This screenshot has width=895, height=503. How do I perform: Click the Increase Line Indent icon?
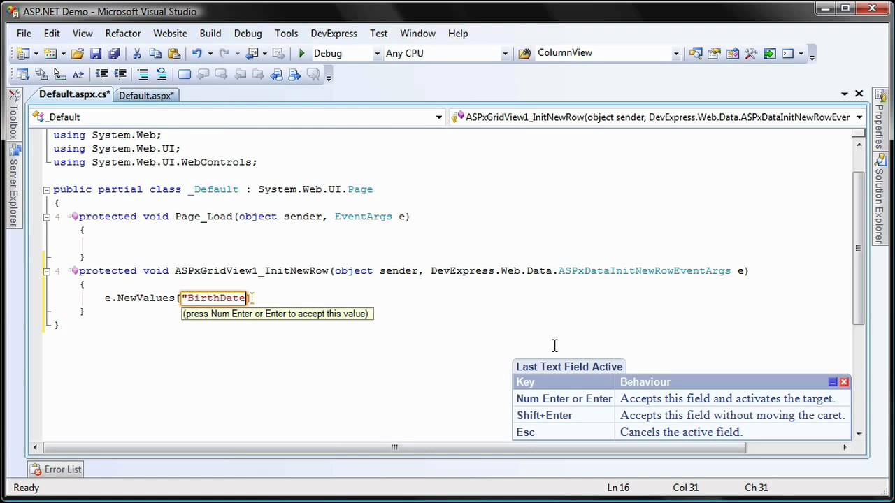[x=120, y=74]
